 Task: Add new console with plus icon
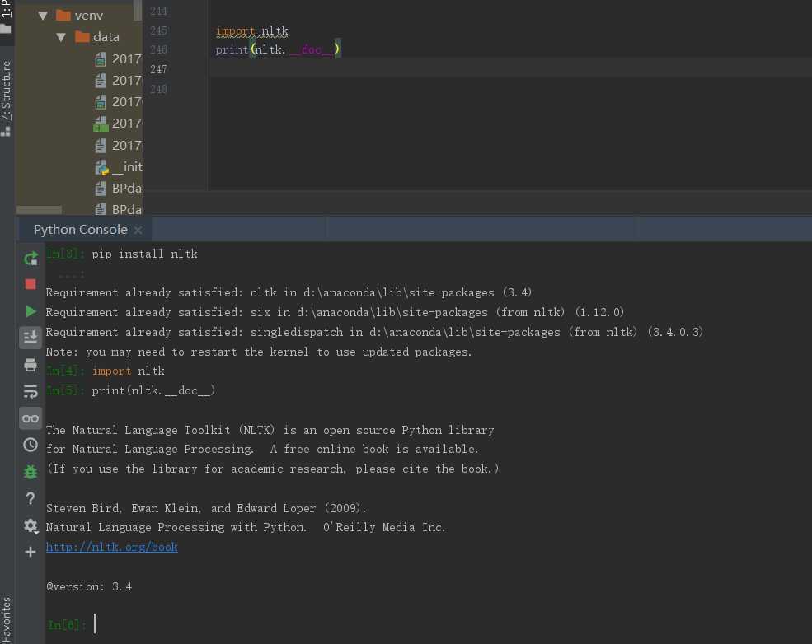[x=31, y=552]
